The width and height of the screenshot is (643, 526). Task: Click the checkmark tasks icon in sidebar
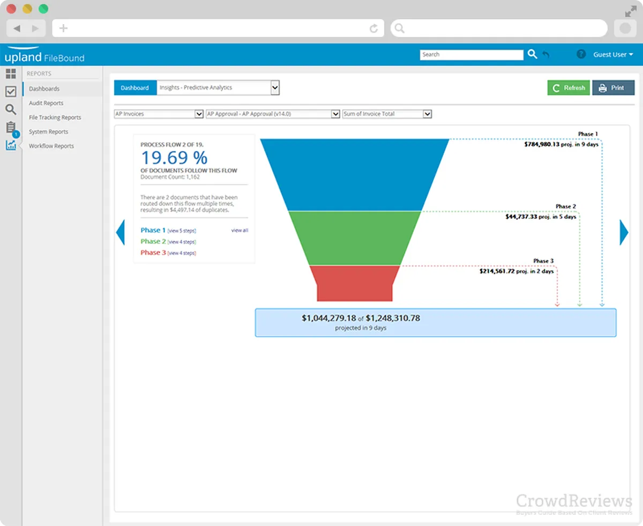click(x=11, y=92)
